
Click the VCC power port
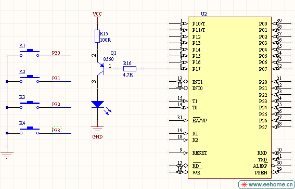97,14
